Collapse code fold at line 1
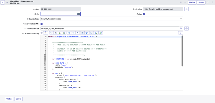The height and width of the screenshot is (103, 215). coord(47,37)
